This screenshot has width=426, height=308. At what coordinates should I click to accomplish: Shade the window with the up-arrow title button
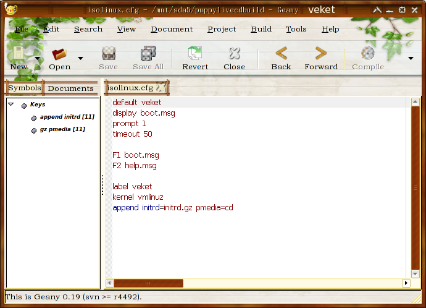[x=377, y=11]
